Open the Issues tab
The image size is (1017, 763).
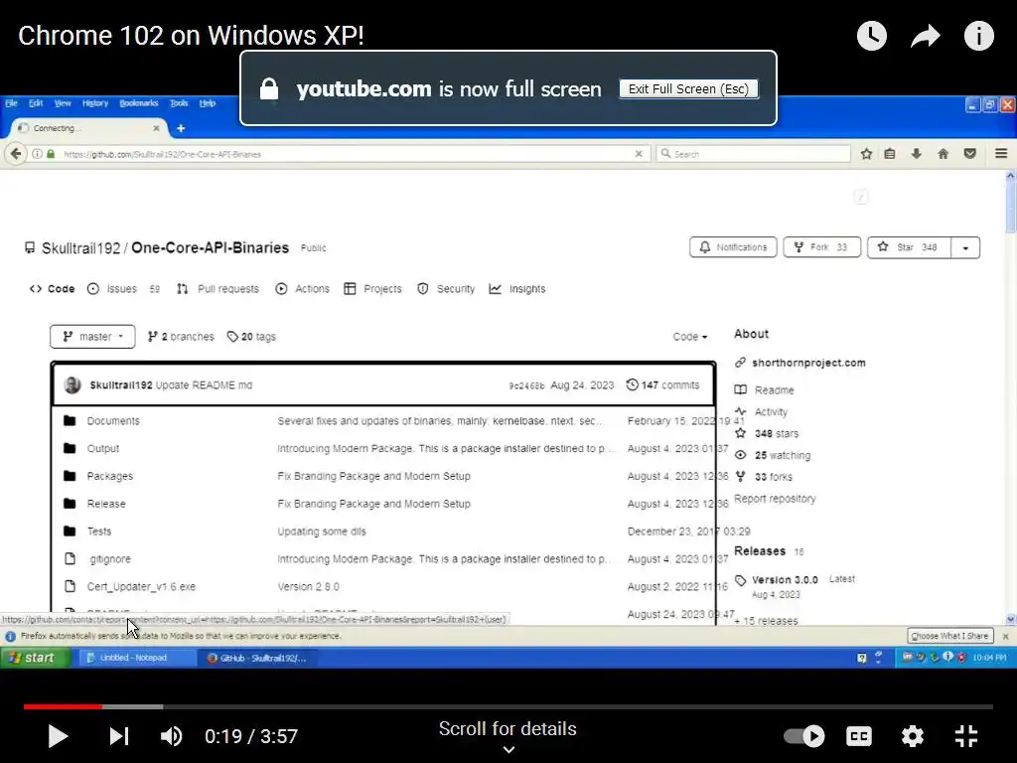tap(122, 289)
